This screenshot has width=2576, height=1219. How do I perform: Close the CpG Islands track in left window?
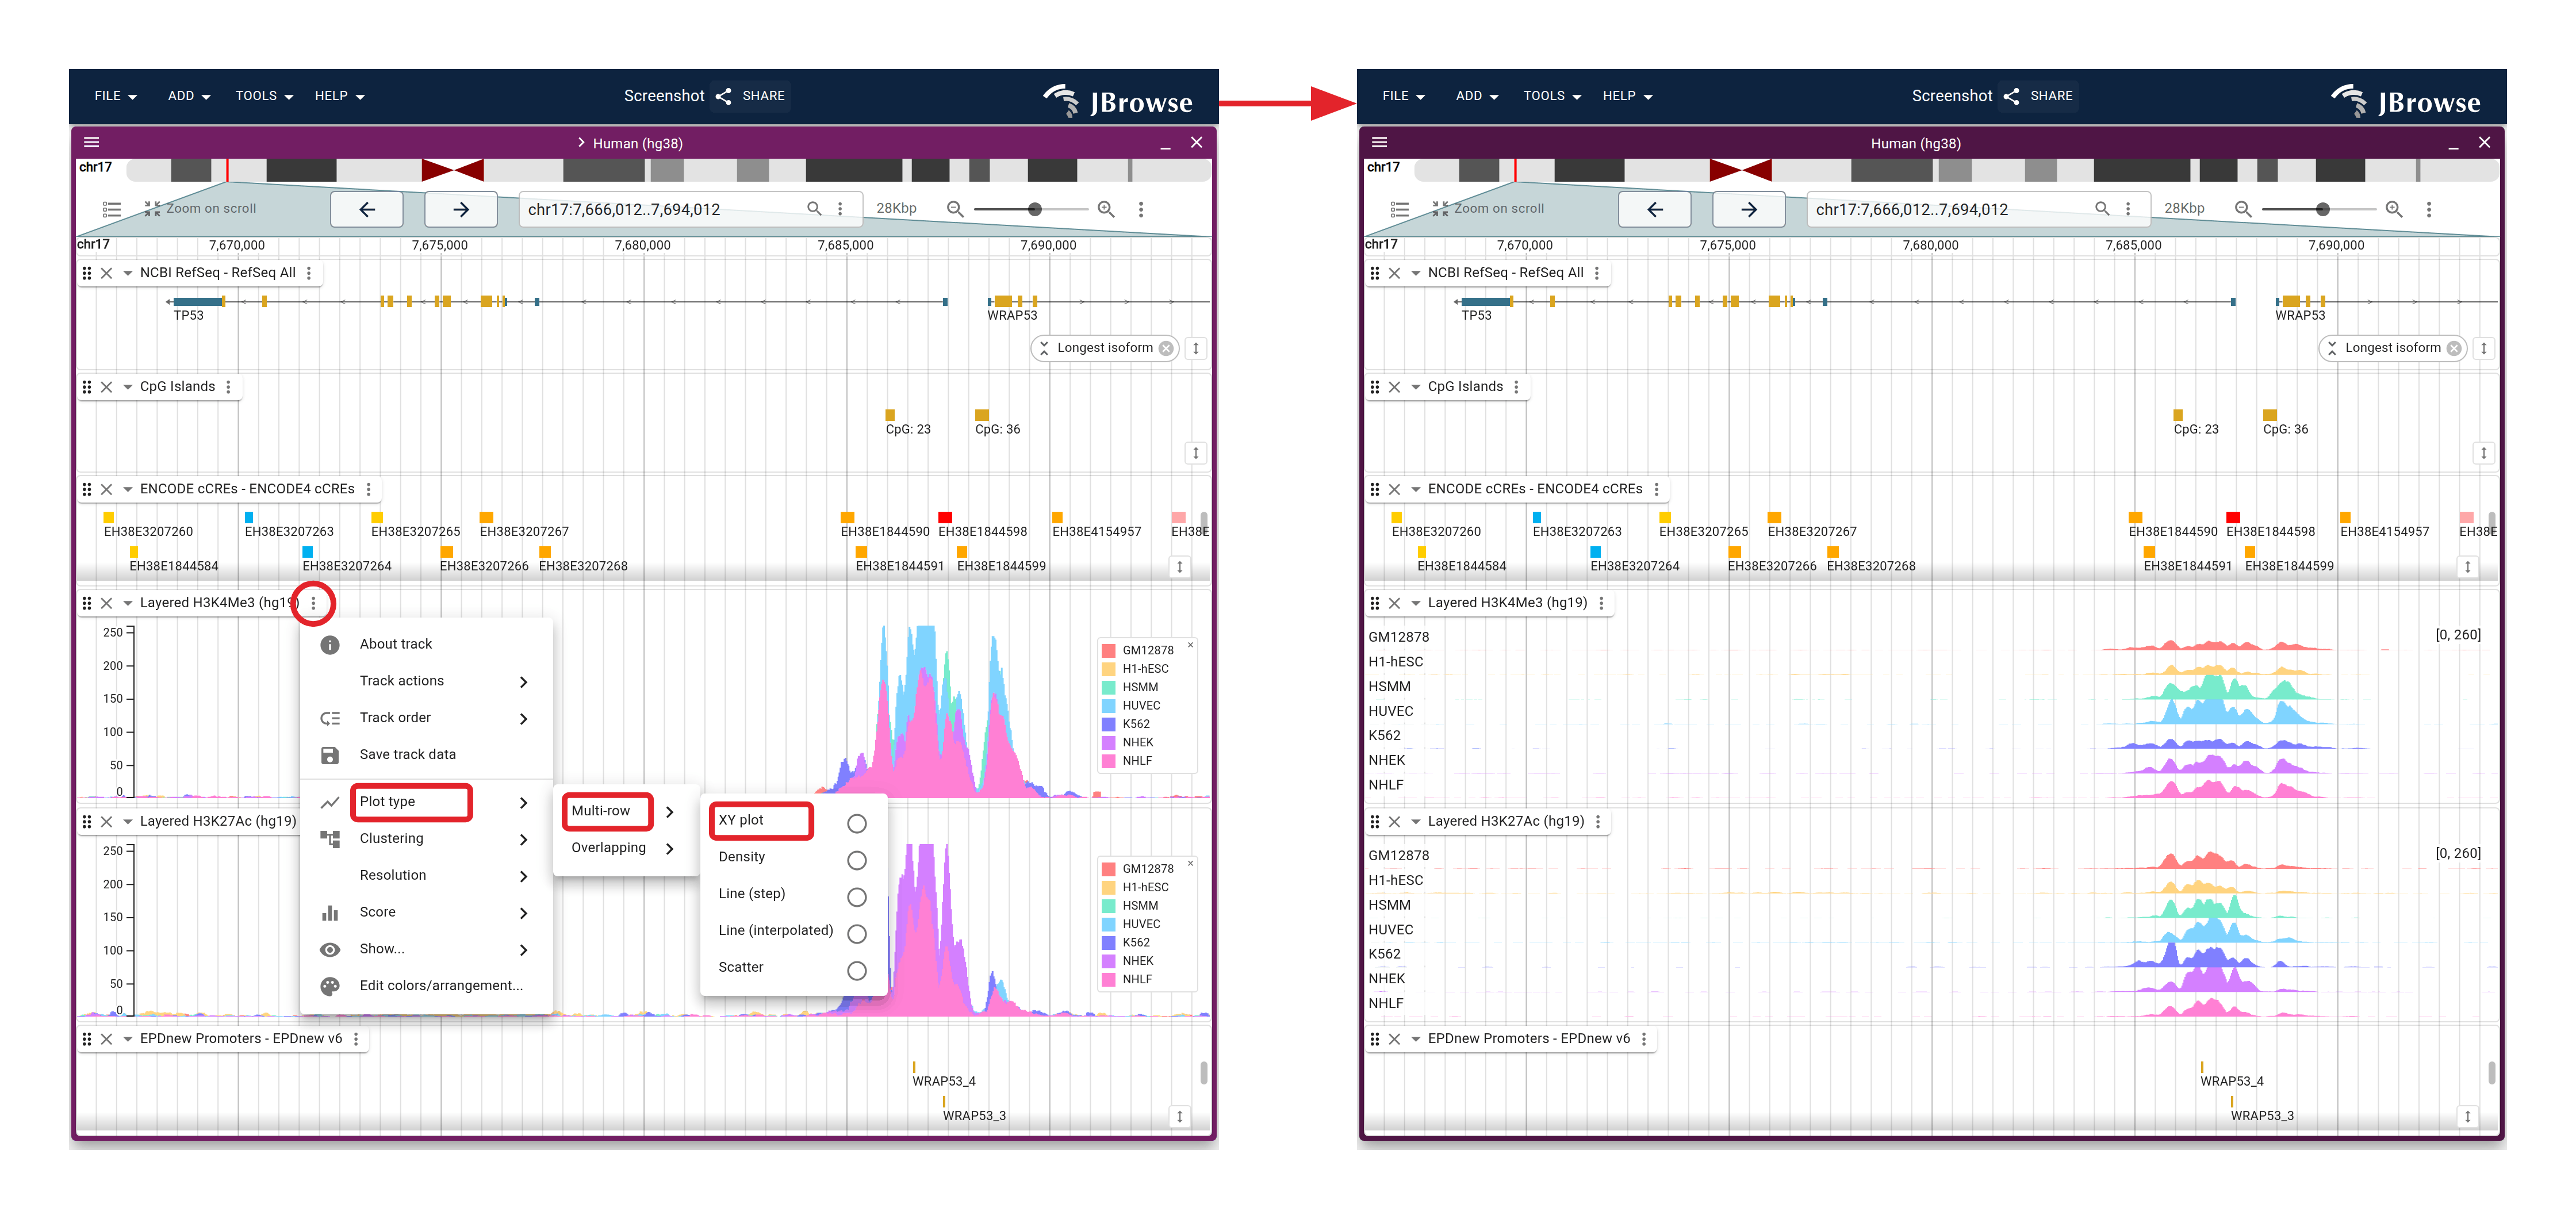click(x=106, y=387)
